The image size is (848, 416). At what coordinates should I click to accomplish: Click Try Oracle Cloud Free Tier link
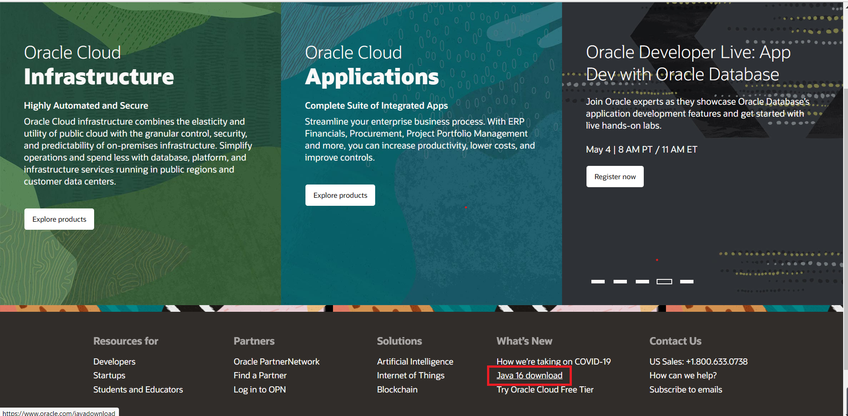(x=545, y=389)
